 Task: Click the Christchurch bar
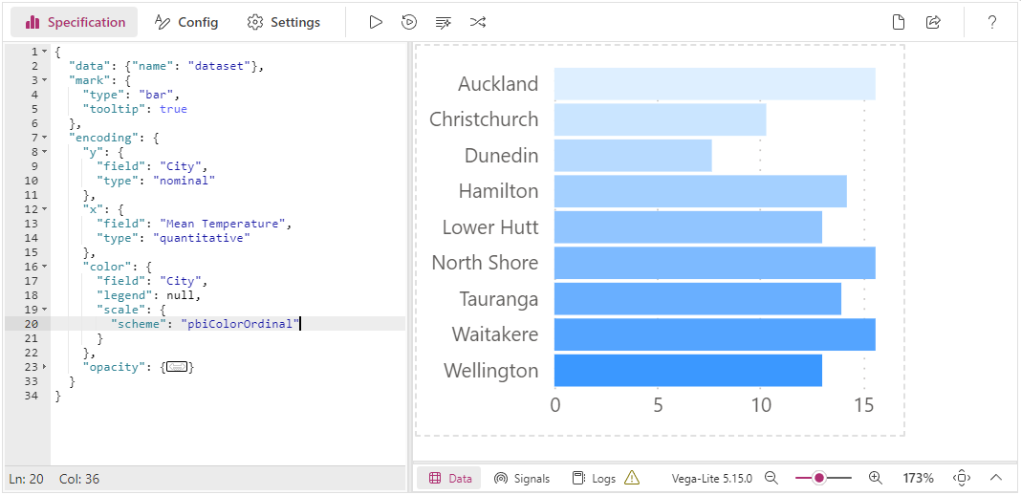(x=660, y=119)
